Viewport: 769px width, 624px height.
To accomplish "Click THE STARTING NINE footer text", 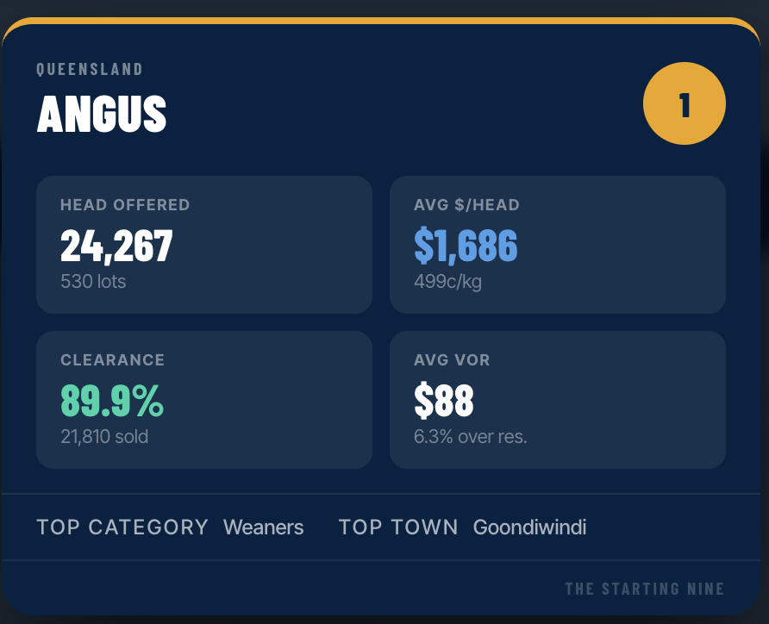I will click(645, 590).
